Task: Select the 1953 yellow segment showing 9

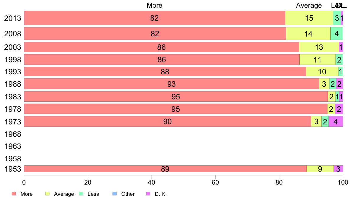Action: pyautogui.click(x=320, y=169)
